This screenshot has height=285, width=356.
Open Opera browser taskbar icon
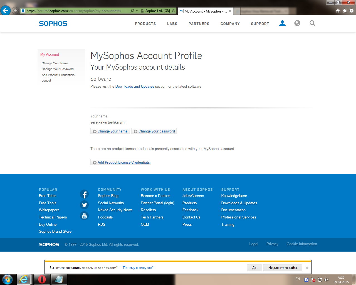click(x=42, y=279)
